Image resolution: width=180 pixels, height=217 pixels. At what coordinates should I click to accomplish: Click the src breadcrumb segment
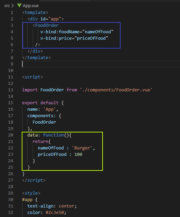(7, 6)
